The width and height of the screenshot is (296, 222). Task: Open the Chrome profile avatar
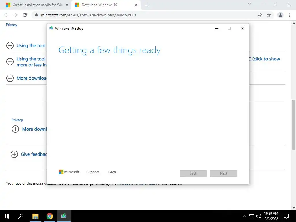coord(280,15)
